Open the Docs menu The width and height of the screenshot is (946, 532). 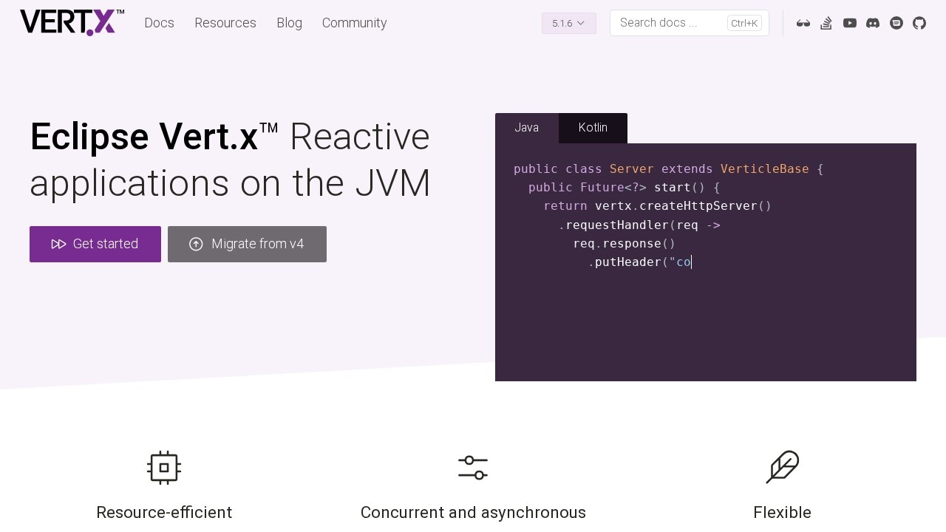[x=159, y=23]
